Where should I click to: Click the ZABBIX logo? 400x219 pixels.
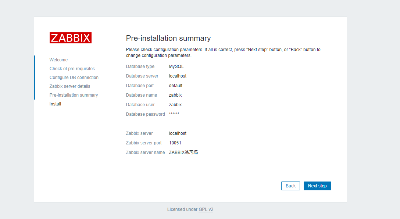pos(71,38)
